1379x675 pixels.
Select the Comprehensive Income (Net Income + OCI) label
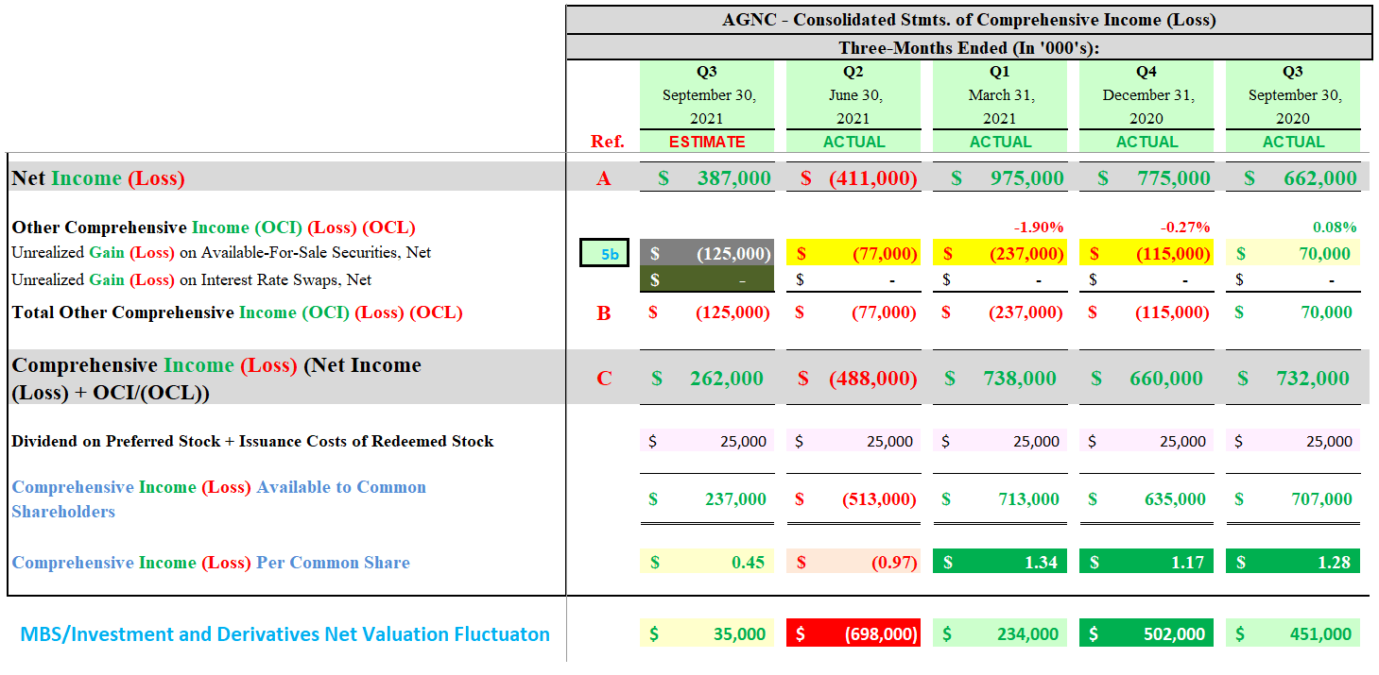[x=216, y=378]
